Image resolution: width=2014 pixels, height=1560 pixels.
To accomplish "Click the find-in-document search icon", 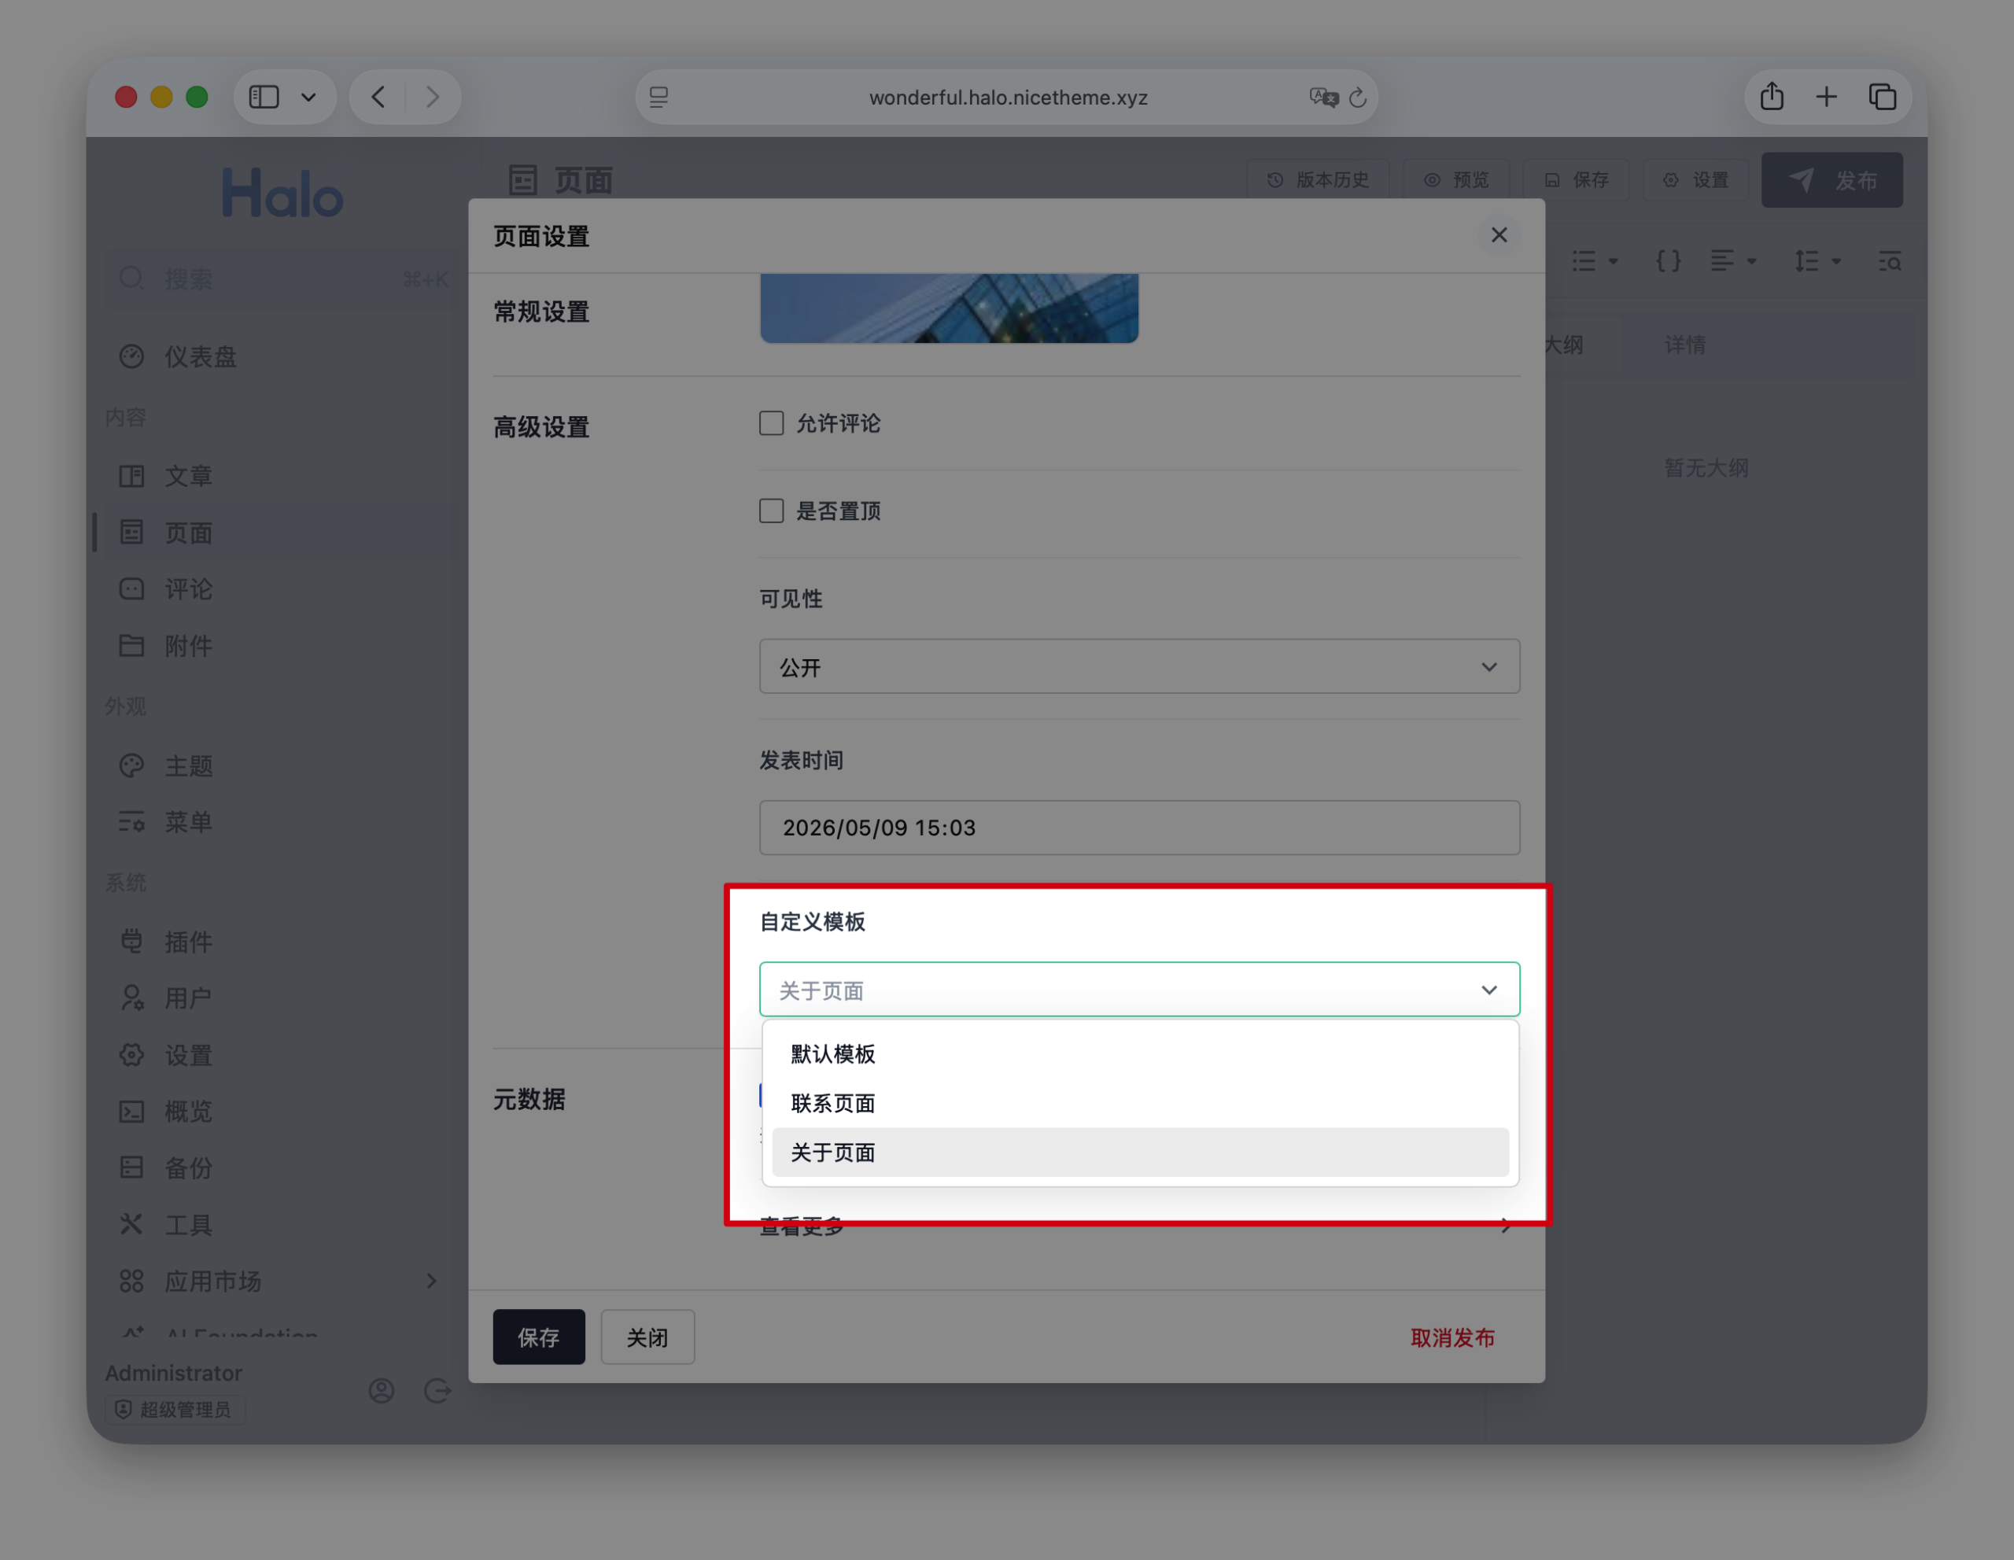I will click(x=1890, y=261).
